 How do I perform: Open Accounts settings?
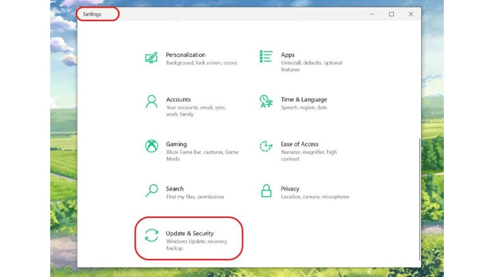(x=179, y=99)
